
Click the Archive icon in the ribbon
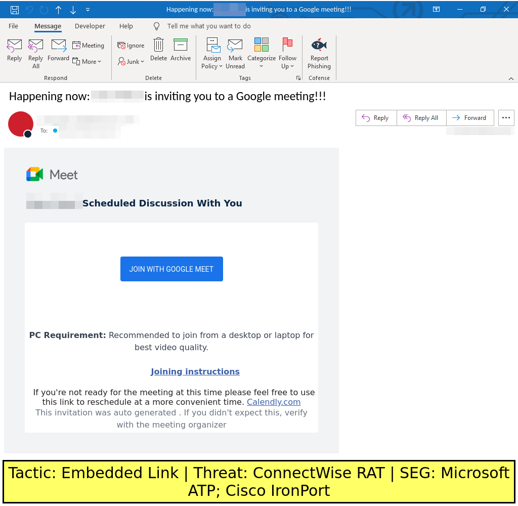tap(180, 46)
